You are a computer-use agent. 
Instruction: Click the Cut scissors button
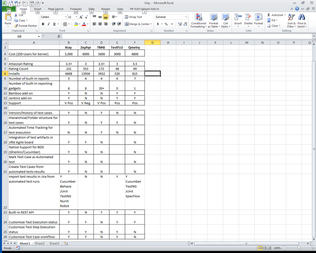click(19, 15)
